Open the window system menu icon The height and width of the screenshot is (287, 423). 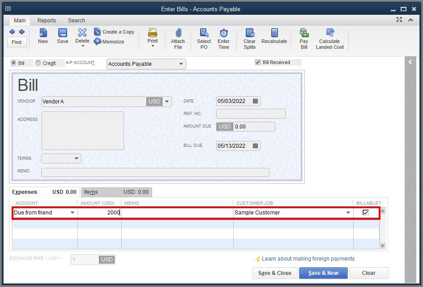(8, 9)
